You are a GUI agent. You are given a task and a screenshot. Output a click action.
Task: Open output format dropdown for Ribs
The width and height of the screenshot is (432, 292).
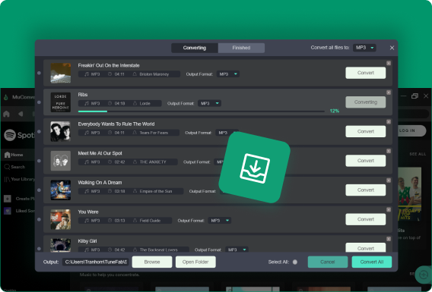coord(210,103)
